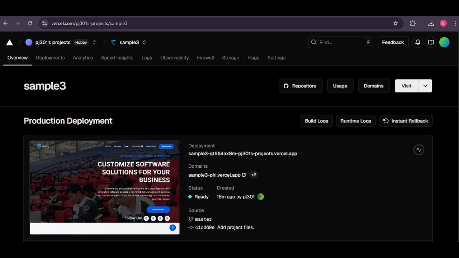This screenshot has height=258, width=459.
Task: Click the Production Deployment heading
Action: pos(68,121)
